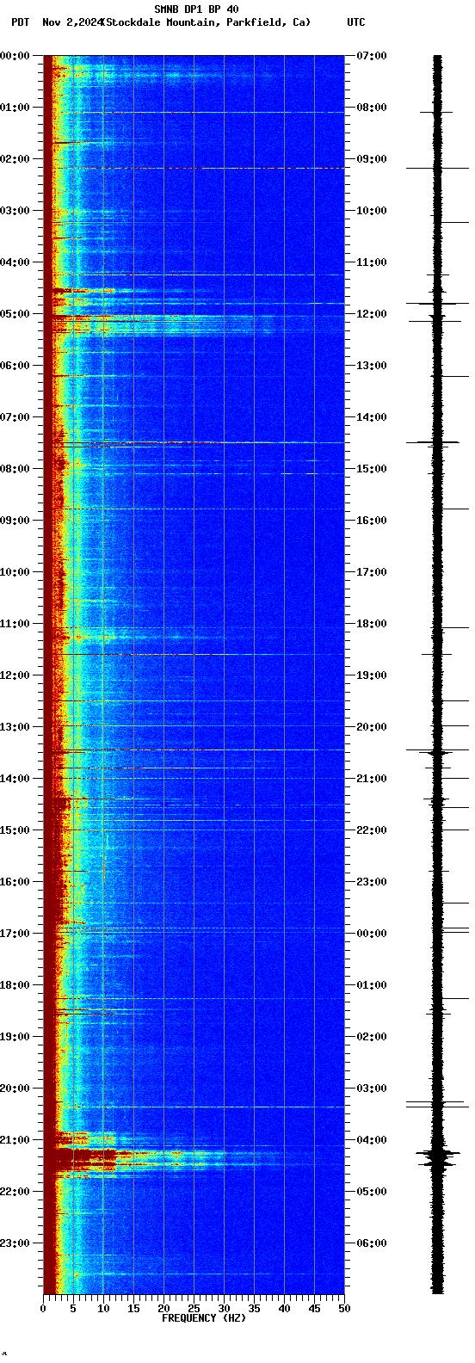Click the large seismogram burst after 04:00 UTC

pyautogui.click(x=438, y=1156)
